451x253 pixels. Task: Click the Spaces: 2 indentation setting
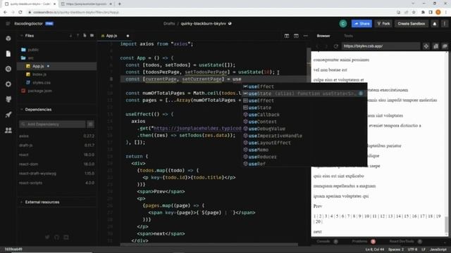396,249
